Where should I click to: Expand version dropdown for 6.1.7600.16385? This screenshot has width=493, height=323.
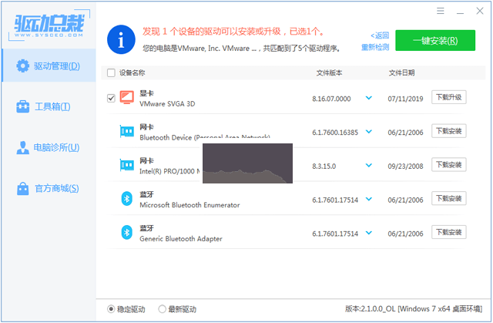coord(369,132)
